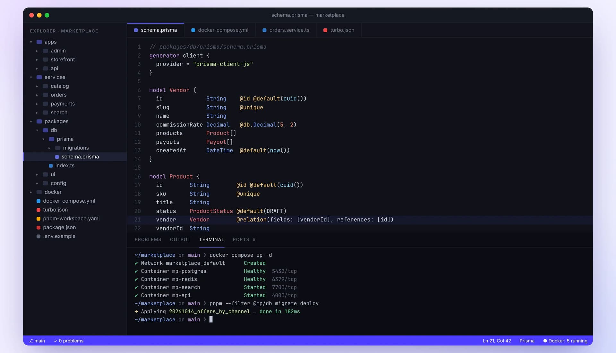The height and width of the screenshot is (353, 616).
Task: Open the turbo.json editor tab
Action: point(339,30)
